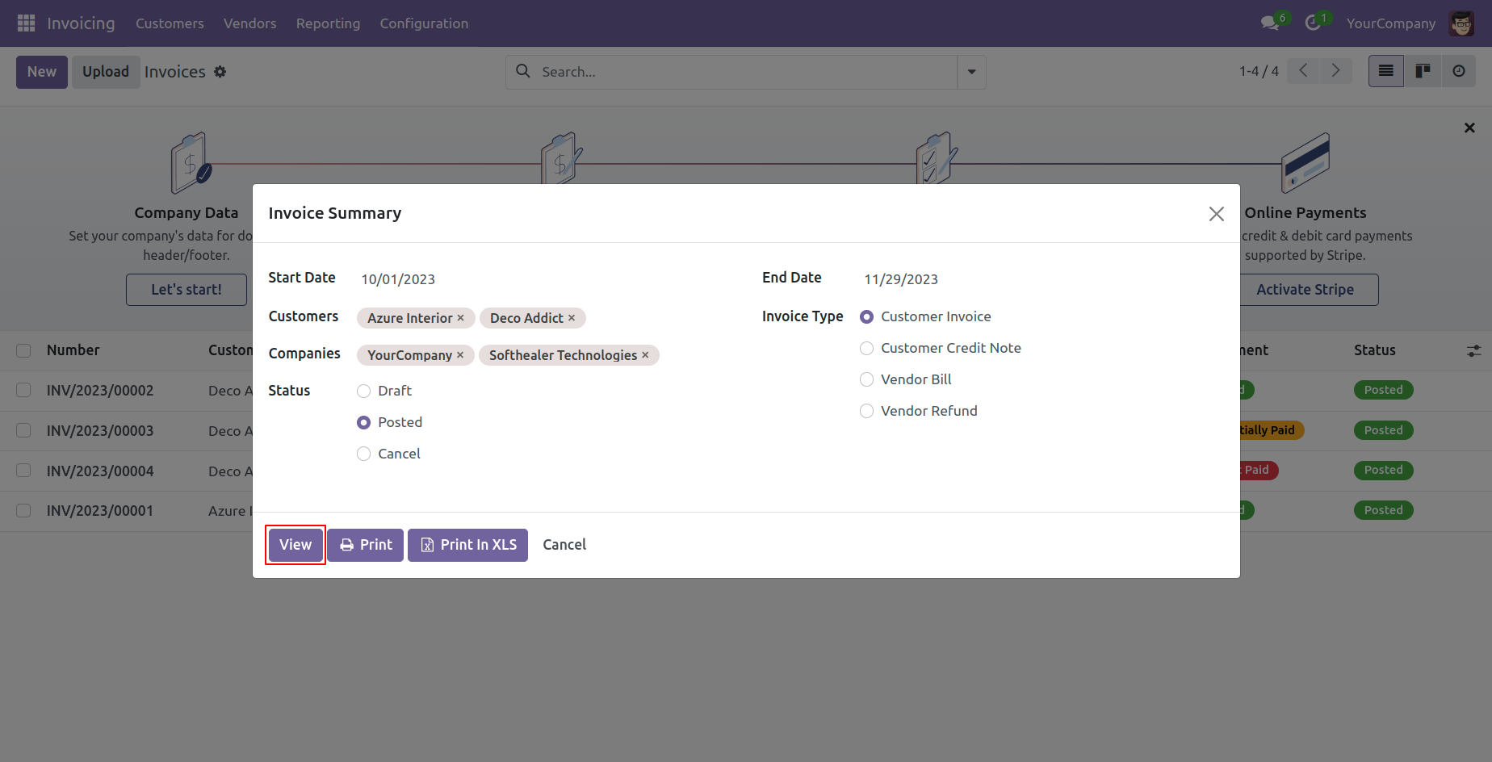Go to next page arrow

tap(1335, 71)
